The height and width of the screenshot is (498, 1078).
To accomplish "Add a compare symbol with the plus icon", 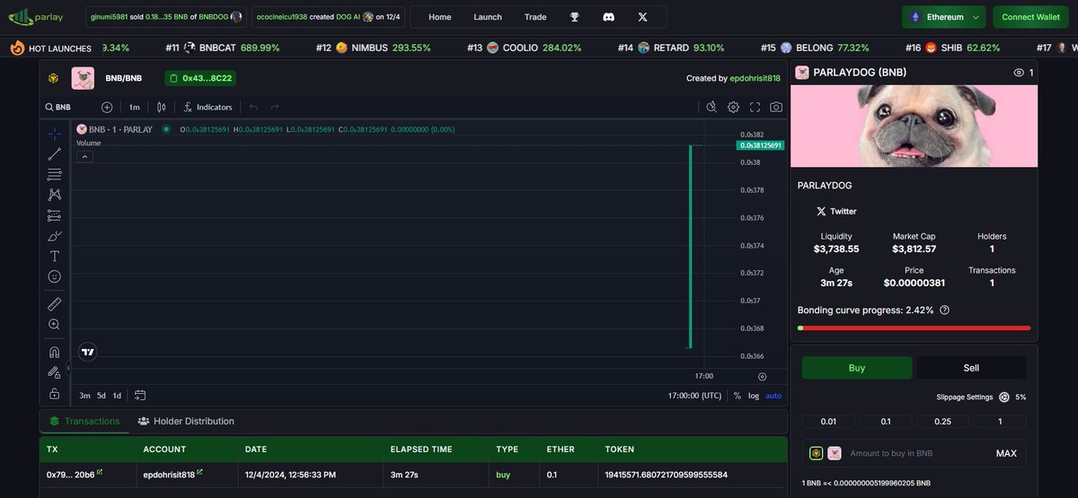I will pyautogui.click(x=107, y=107).
